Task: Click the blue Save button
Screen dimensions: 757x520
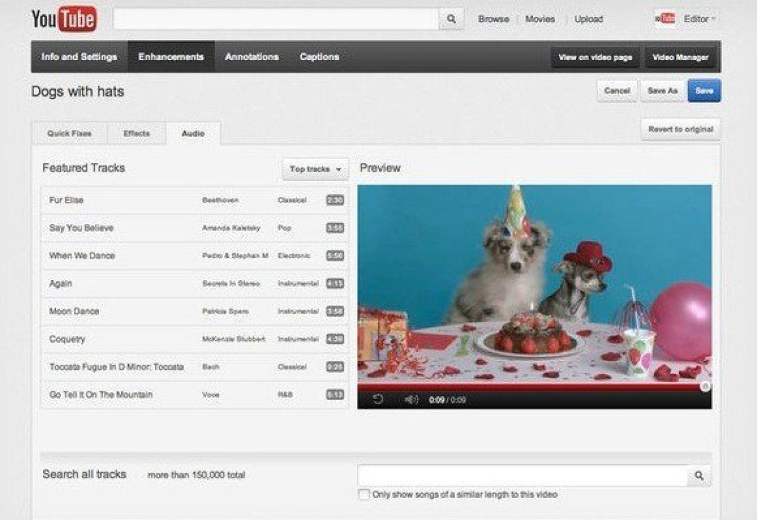Action: coord(704,91)
